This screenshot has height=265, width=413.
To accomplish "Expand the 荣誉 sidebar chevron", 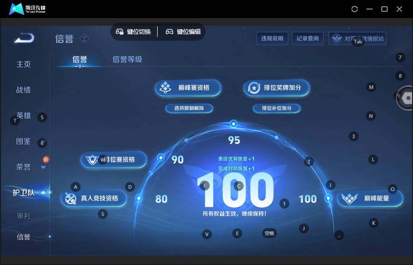I will click(43, 167).
